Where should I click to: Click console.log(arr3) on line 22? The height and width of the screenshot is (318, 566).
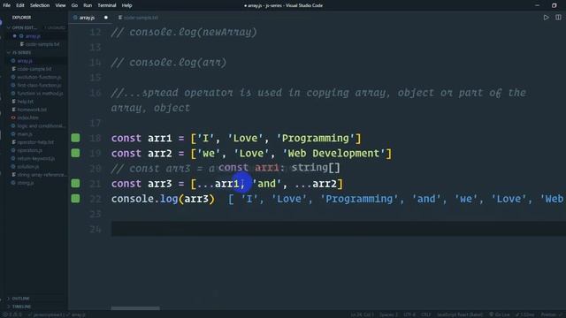[x=163, y=199]
